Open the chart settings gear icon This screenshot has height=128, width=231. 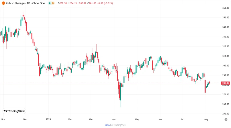coord(226,120)
